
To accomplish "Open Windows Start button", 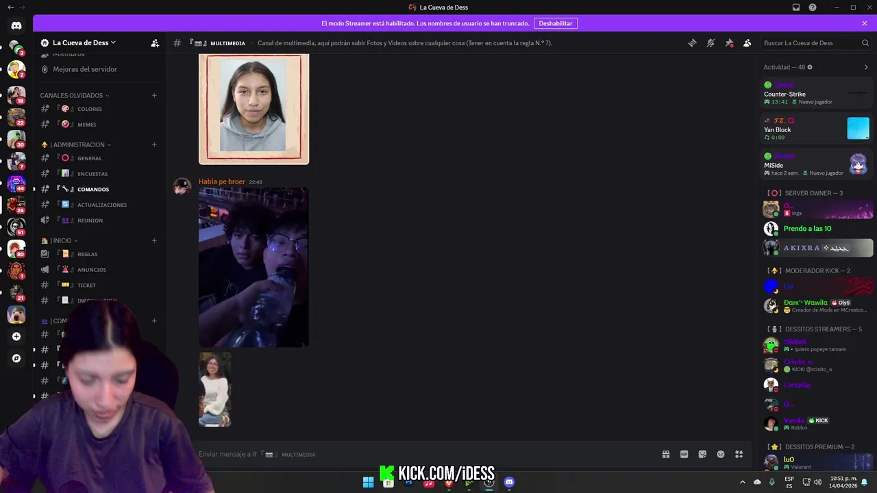I will point(369,482).
